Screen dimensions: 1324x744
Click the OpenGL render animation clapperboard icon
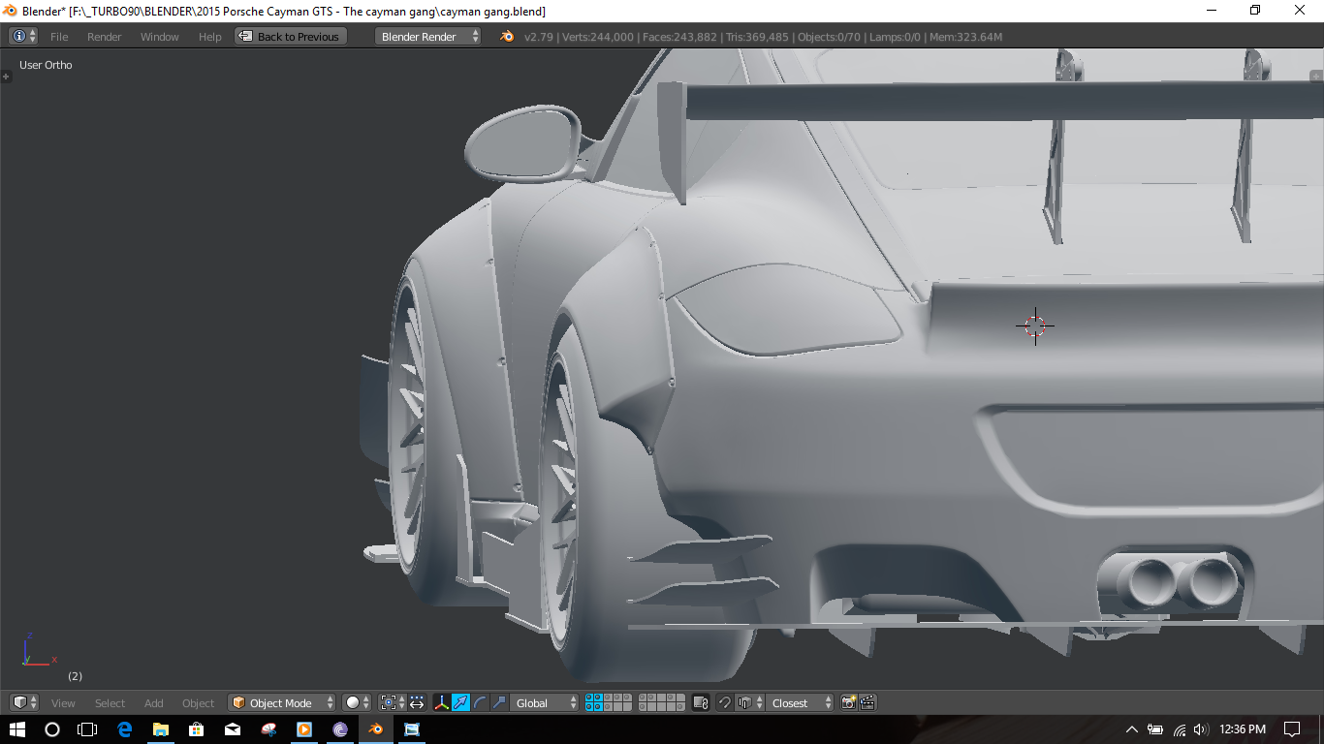tap(867, 702)
